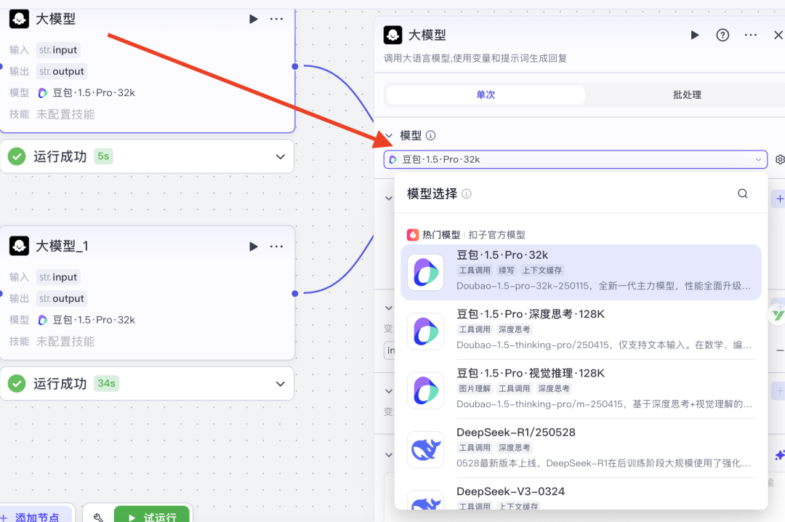The image size is (785, 522).
Task: Choose the 豆包·1.5·Pro·32k model
Action: click(581, 272)
